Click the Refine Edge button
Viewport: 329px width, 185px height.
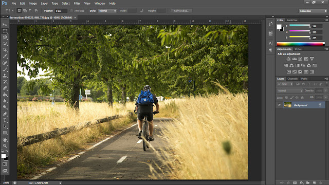(181, 11)
